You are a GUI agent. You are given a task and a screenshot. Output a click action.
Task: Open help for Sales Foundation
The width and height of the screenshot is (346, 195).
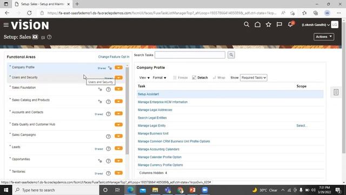[108, 89]
